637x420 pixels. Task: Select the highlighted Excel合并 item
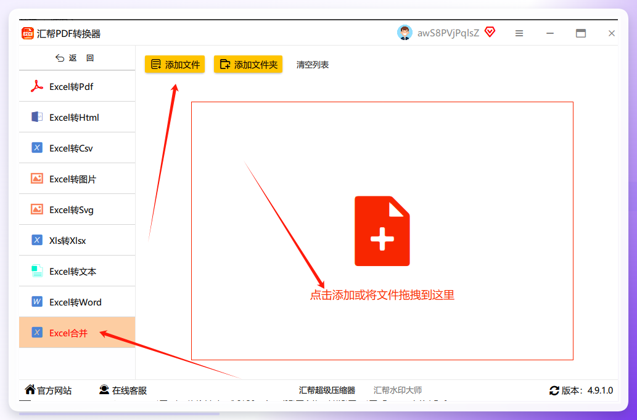77,333
